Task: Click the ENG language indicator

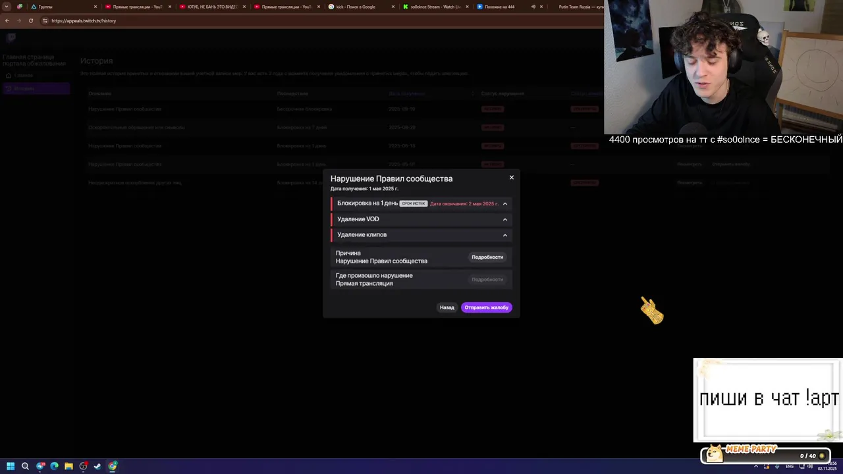Action: click(790, 466)
